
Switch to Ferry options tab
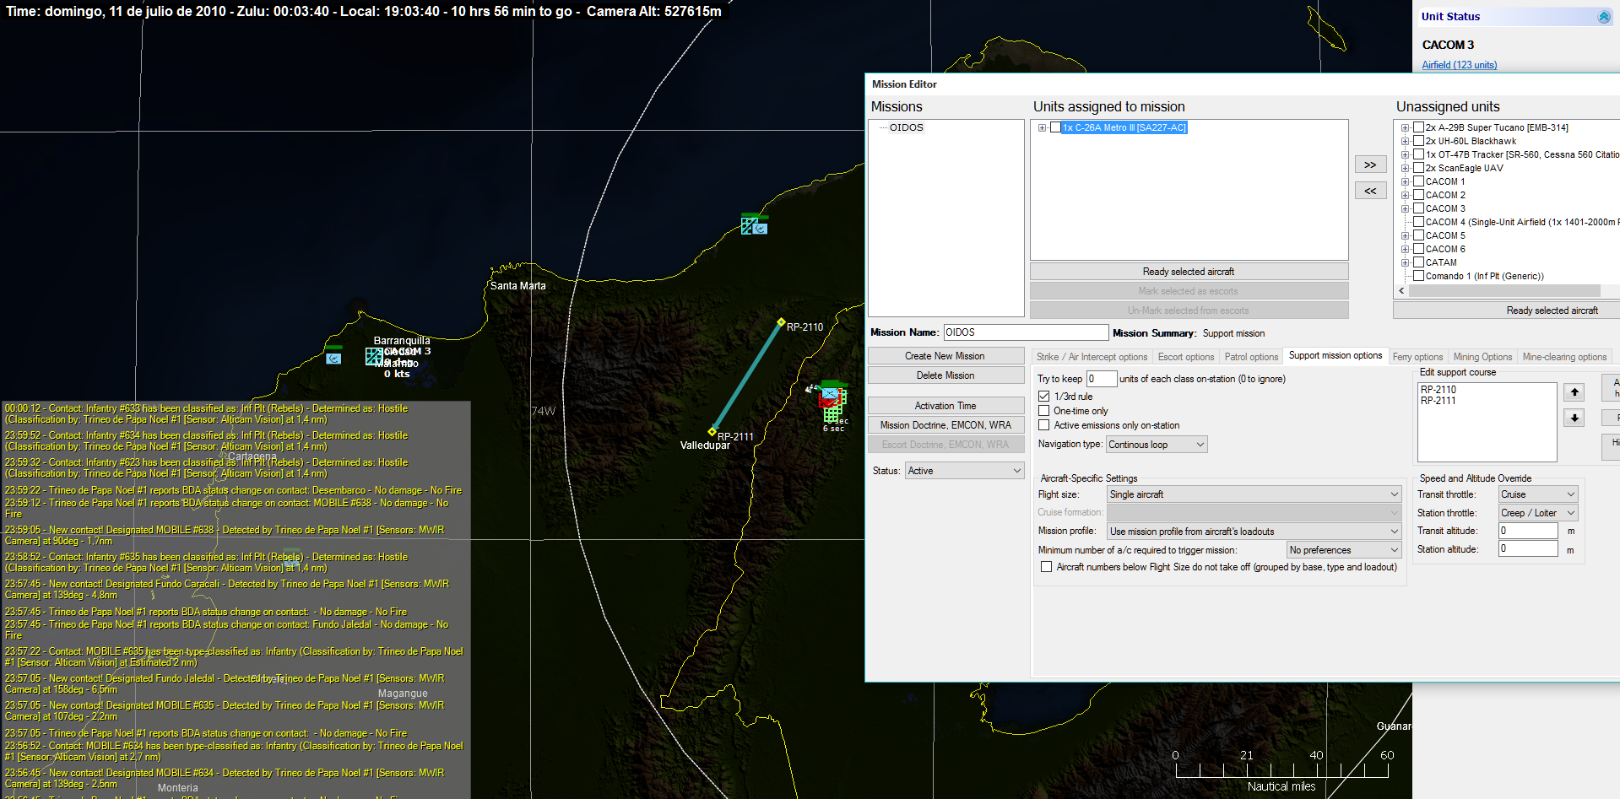[x=1417, y=357]
